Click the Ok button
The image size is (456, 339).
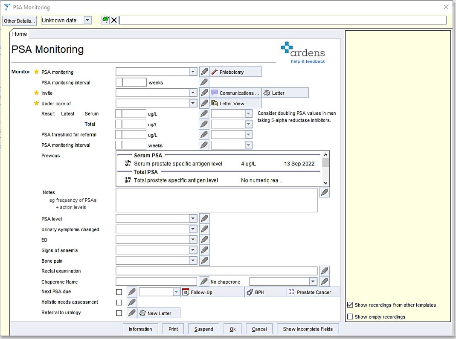click(232, 329)
